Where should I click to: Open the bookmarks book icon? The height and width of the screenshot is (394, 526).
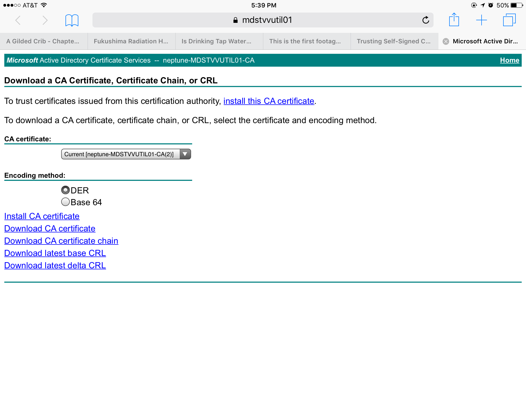[72, 20]
